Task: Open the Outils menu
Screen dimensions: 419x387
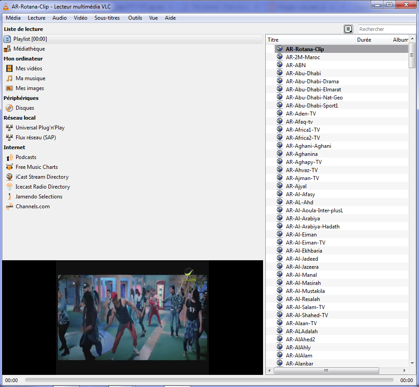Action: pyautogui.click(x=135, y=18)
